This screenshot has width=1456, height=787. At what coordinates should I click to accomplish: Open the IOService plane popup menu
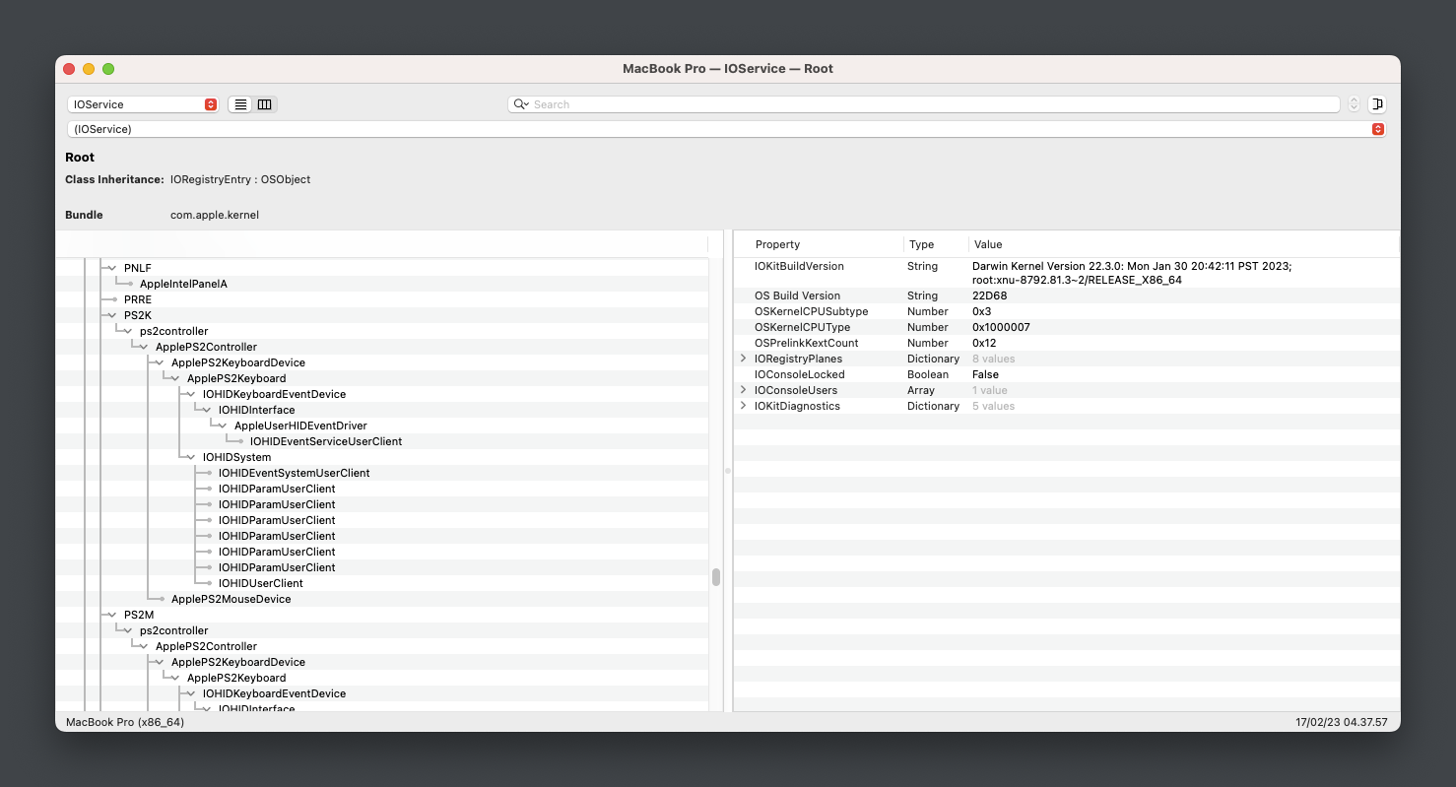[x=142, y=104]
